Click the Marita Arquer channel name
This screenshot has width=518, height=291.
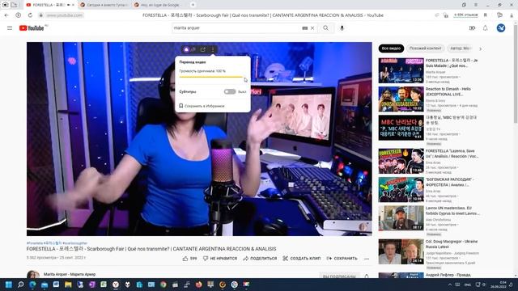coord(70,274)
